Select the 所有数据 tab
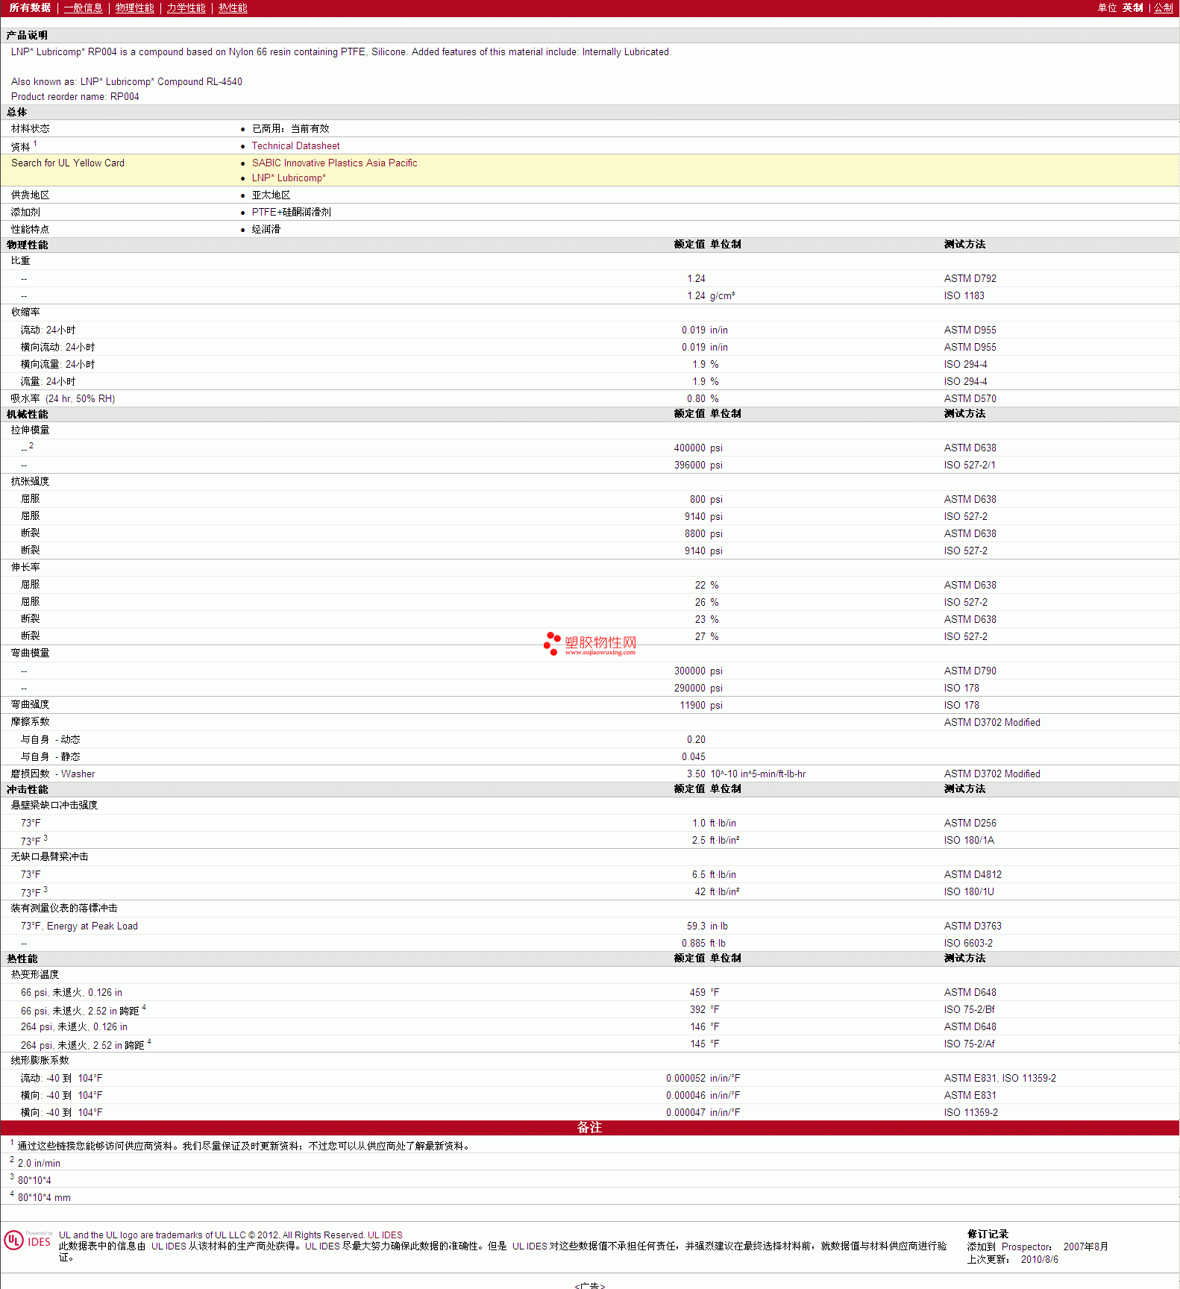 click(x=30, y=7)
